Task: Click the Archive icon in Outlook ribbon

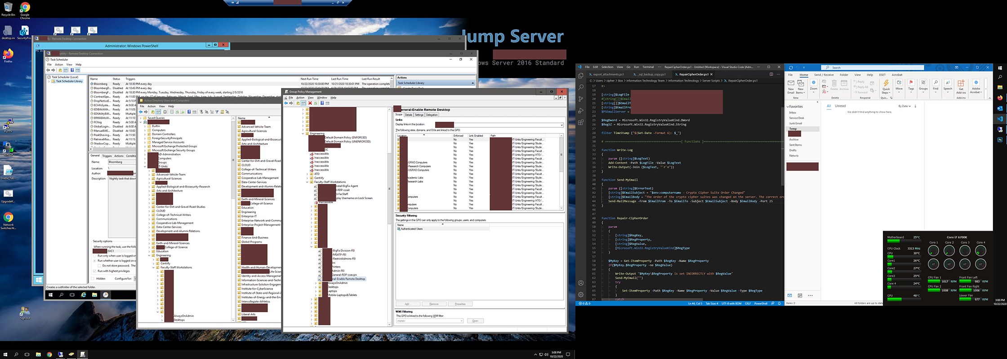Action: [844, 85]
